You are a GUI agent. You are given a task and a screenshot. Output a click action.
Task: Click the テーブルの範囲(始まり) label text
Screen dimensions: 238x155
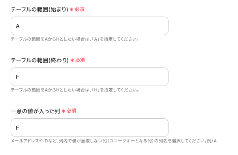point(39,9)
